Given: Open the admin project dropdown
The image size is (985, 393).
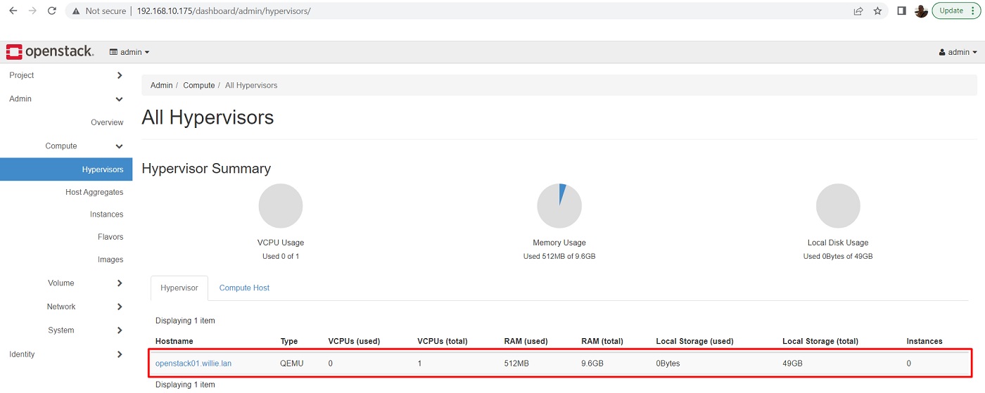Looking at the screenshot, I should click(x=129, y=52).
